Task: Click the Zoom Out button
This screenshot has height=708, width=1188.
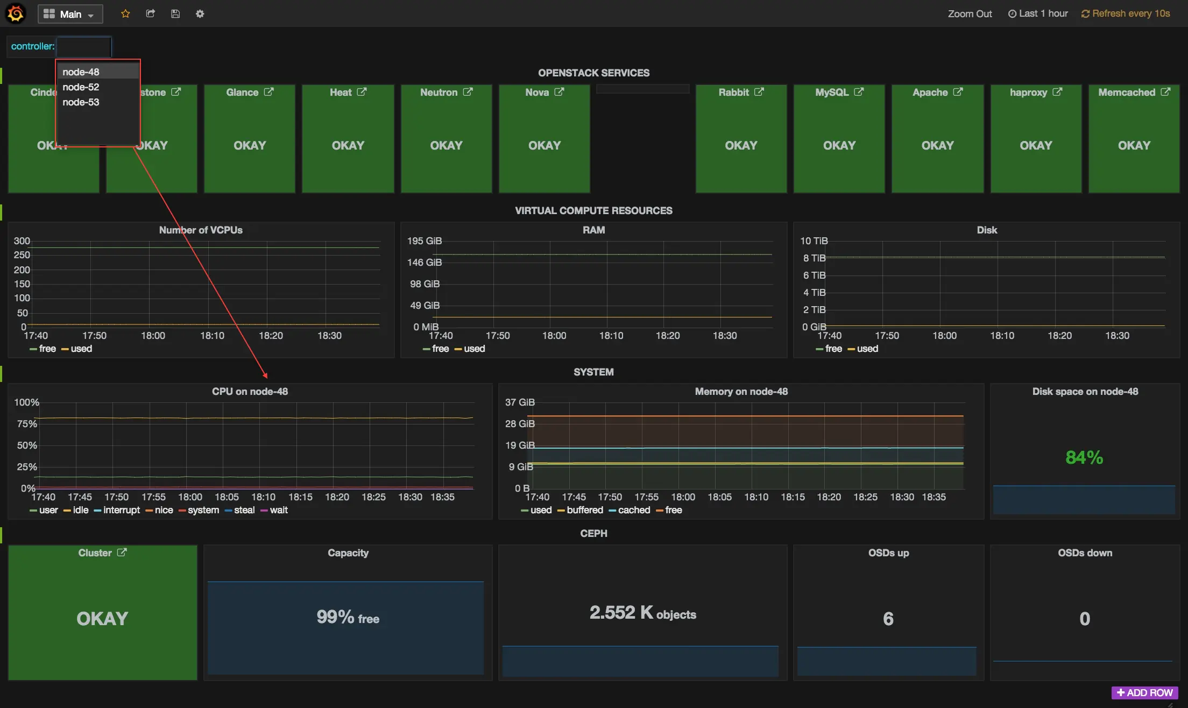Action: pos(970,14)
